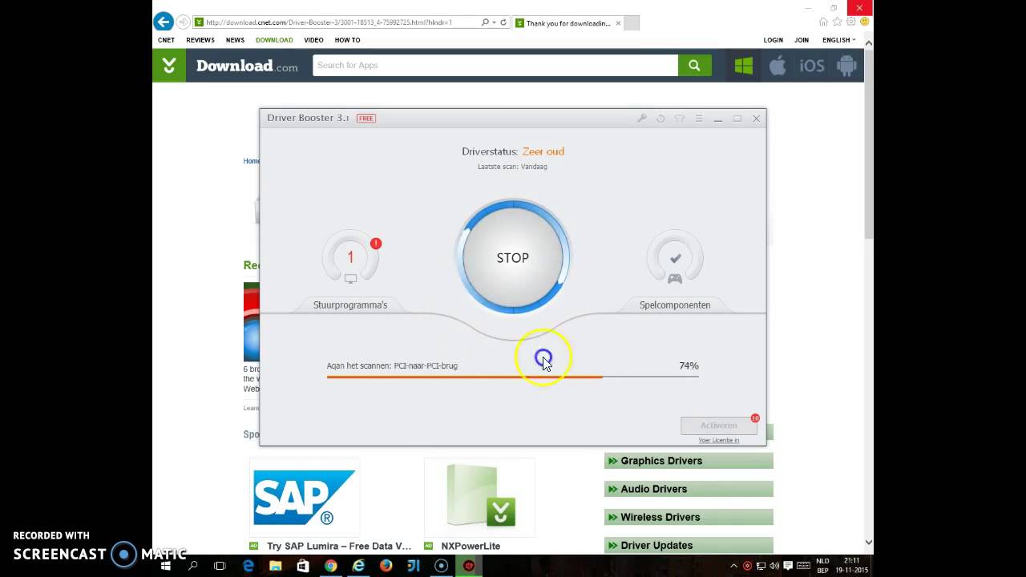Viewport: 1026px width, 577px height.
Task: Open the address bar search dropdown arrow
Action: (x=495, y=22)
